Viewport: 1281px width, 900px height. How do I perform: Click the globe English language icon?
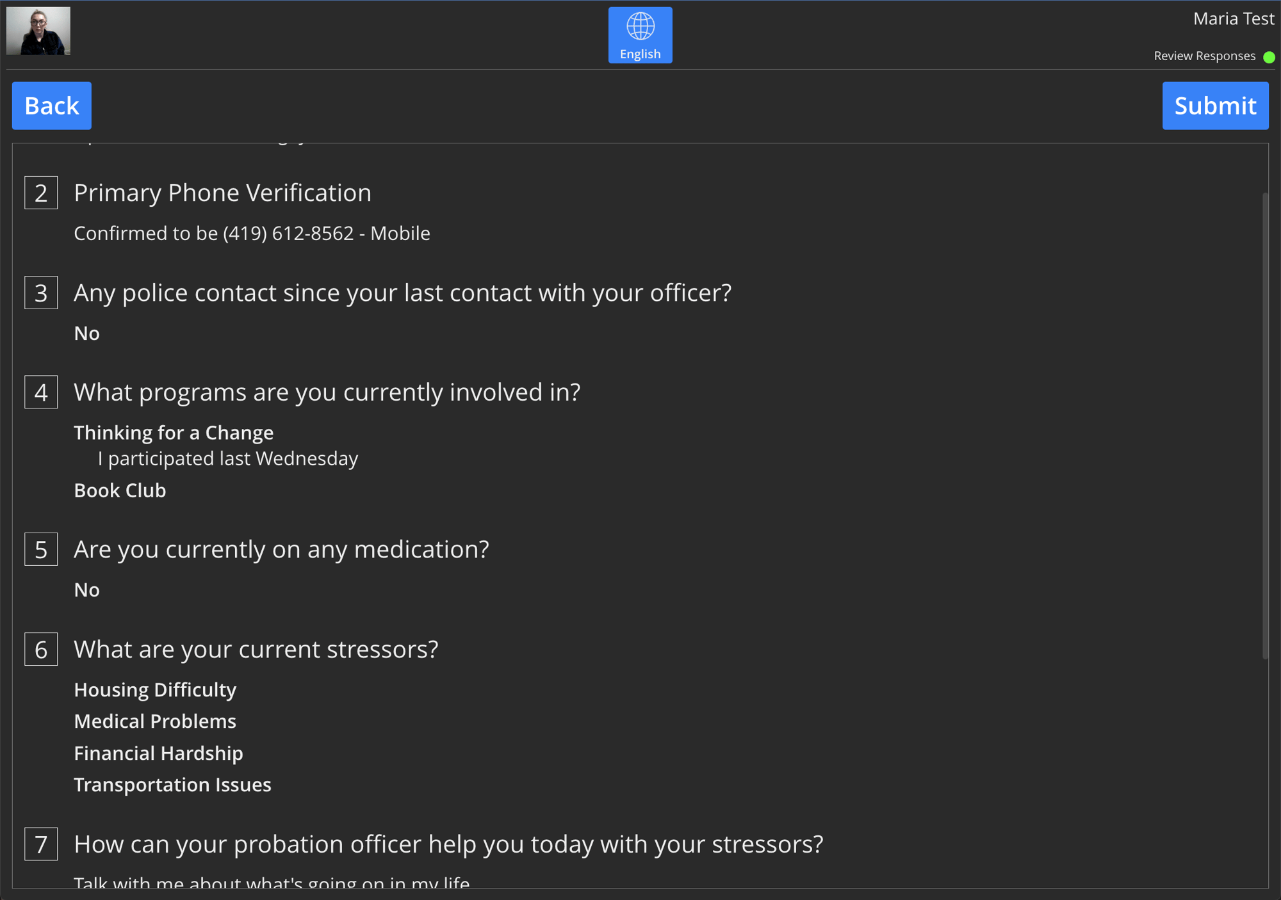click(x=640, y=35)
